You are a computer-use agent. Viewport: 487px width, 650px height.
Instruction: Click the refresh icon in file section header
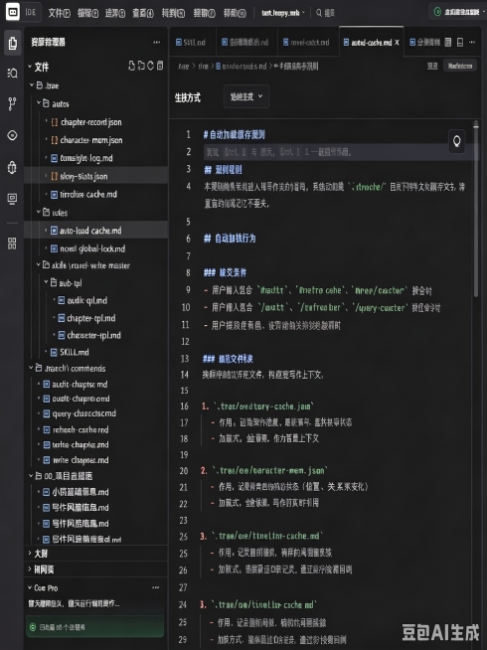click(x=150, y=66)
